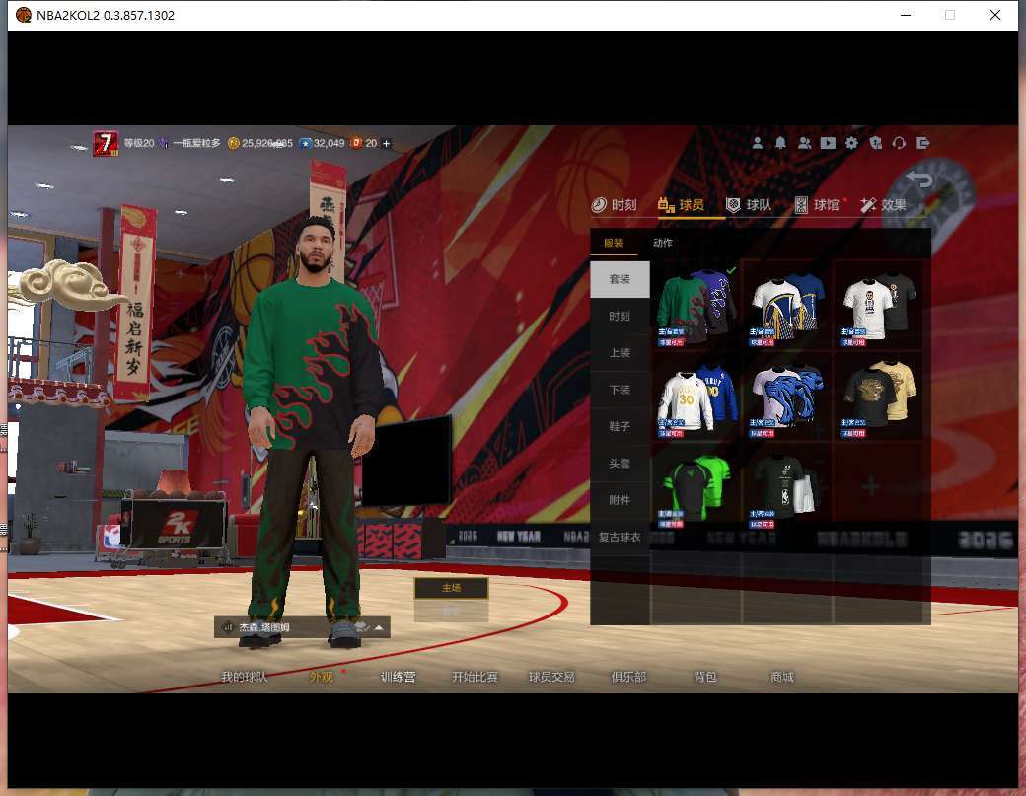This screenshot has height=796, width=1026.
Task: Click the video playback icon in top bar
Action: 828,143
